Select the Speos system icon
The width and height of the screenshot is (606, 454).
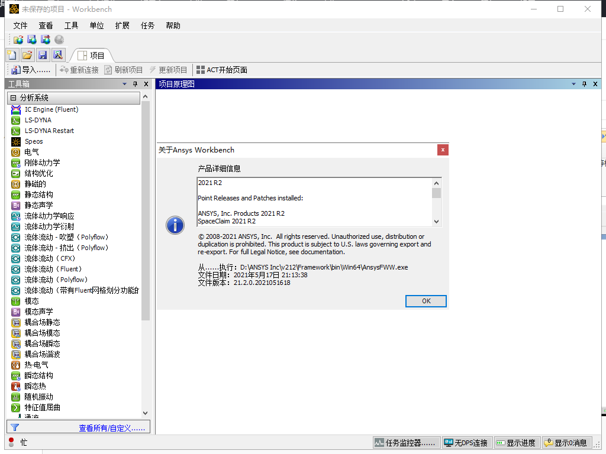[x=16, y=142]
